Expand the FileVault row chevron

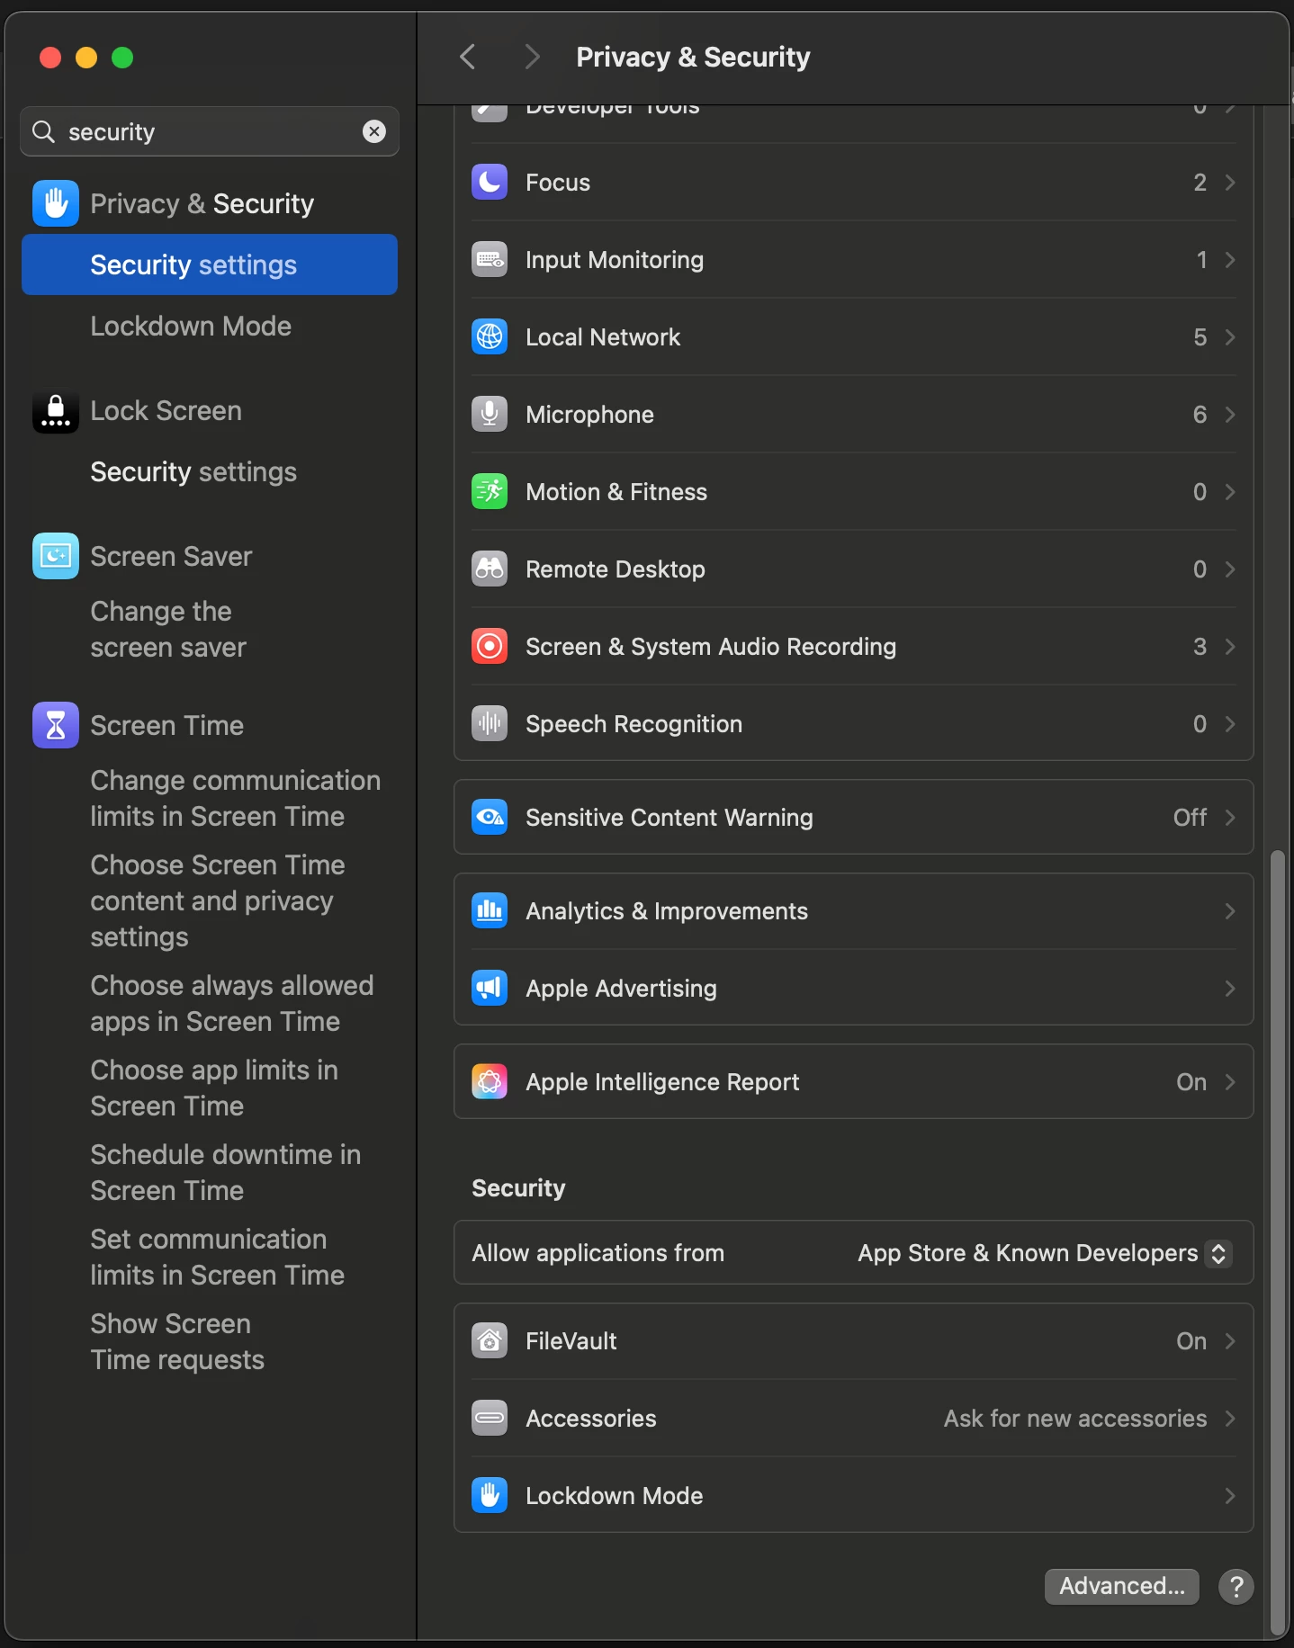click(x=1230, y=1341)
